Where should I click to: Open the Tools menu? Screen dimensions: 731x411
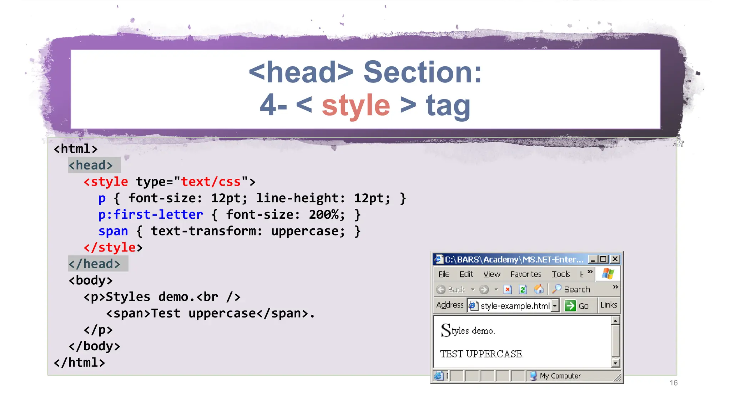(561, 274)
